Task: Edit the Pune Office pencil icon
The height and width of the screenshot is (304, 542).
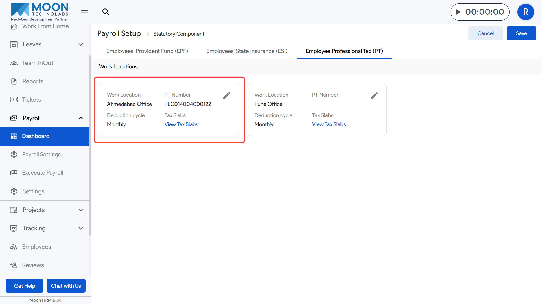Action: coord(374,95)
